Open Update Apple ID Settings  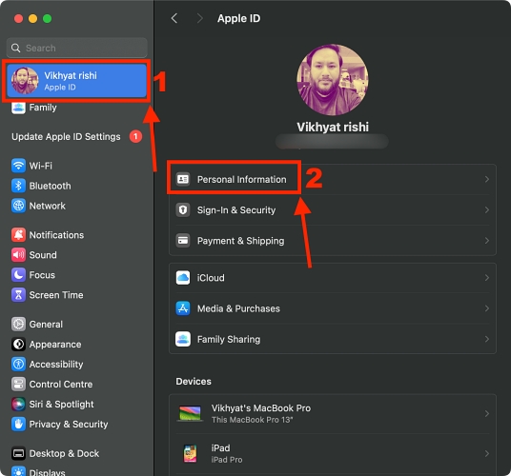click(66, 137)
